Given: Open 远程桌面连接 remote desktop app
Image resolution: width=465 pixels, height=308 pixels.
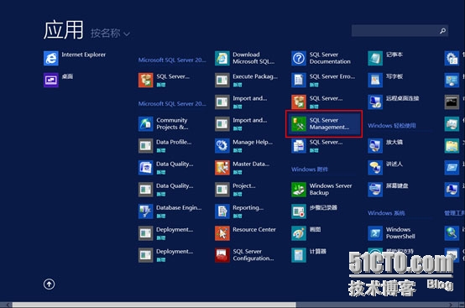Looking at the screenshot, I should tap(394, 102).
